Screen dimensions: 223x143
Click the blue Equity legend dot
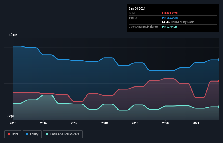point(27,134)
